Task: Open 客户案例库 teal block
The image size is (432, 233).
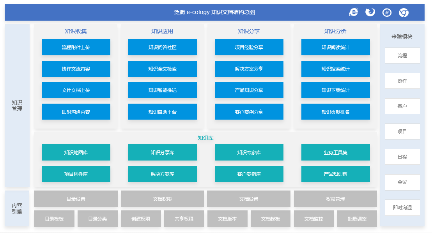Action: (249, 174)
